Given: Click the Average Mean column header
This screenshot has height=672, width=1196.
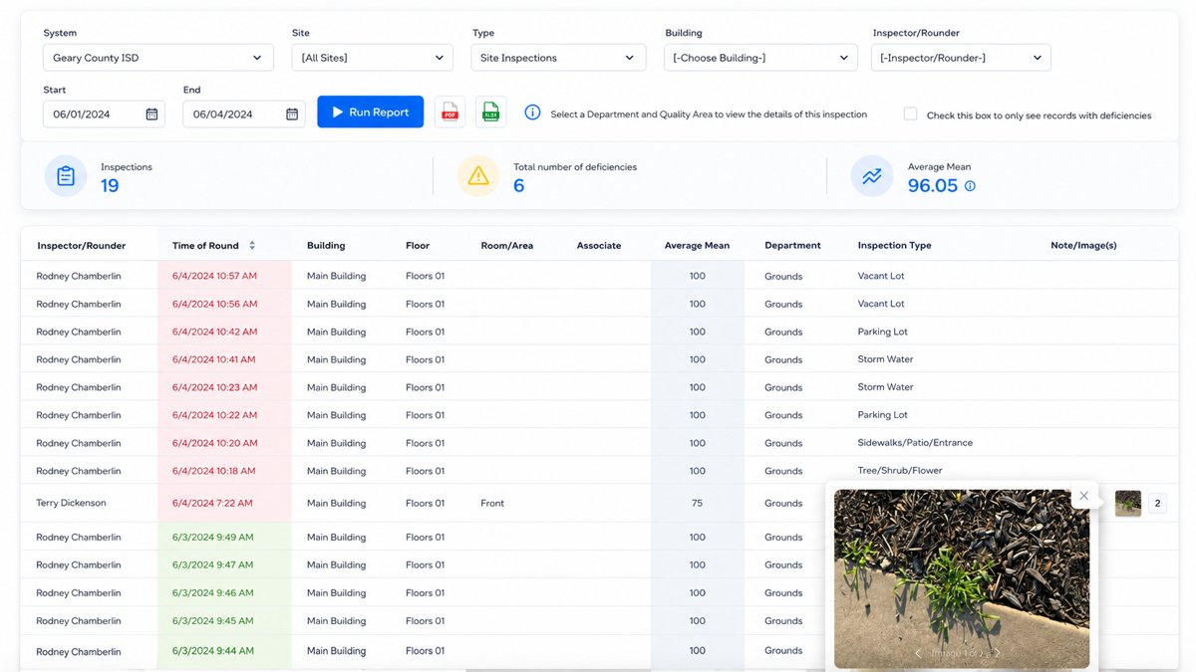Looking at the screenshot, I should point(697,245).
